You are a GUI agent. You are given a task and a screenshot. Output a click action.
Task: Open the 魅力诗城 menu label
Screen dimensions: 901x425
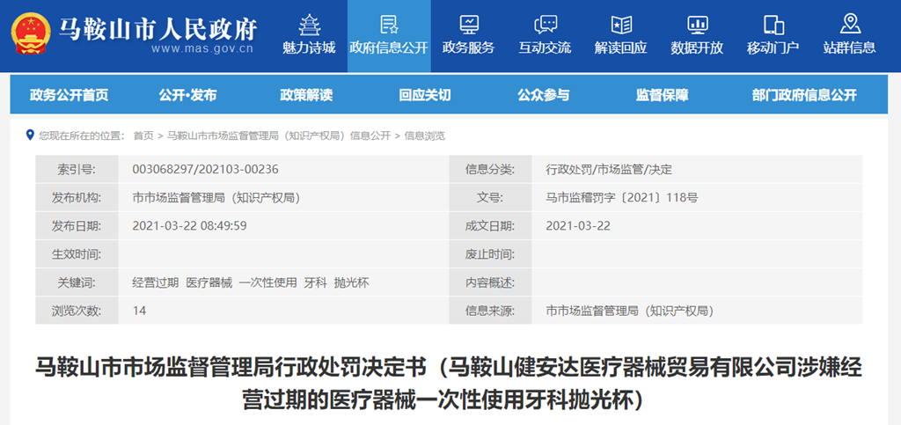[x=309, y=48]
